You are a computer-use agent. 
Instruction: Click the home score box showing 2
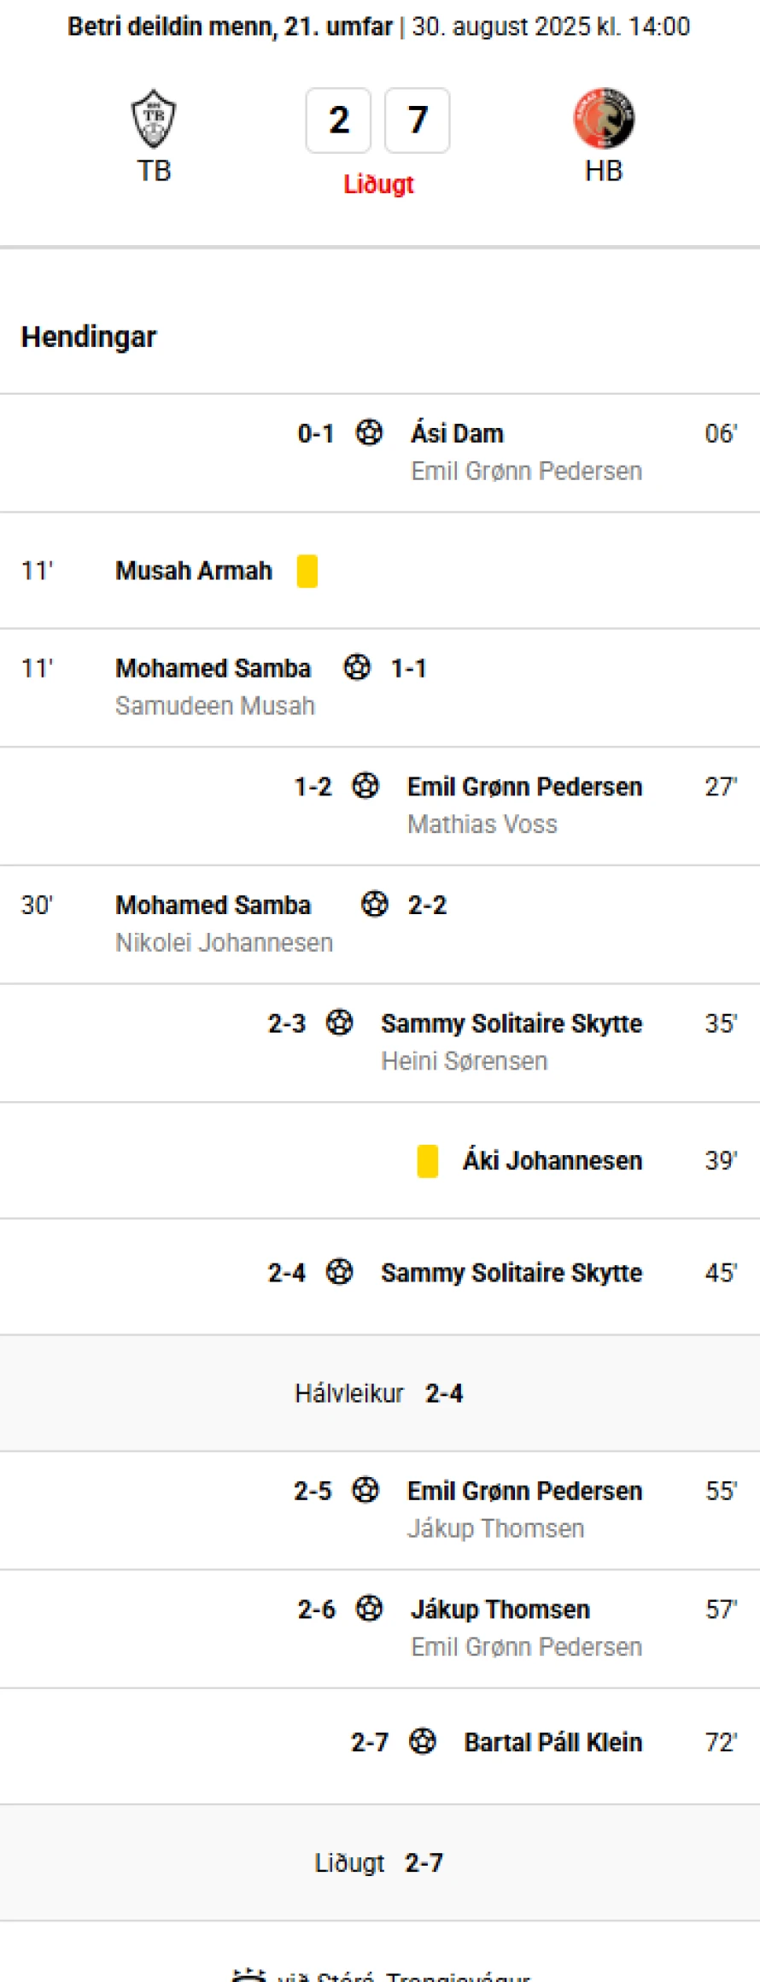pos(339,120)
